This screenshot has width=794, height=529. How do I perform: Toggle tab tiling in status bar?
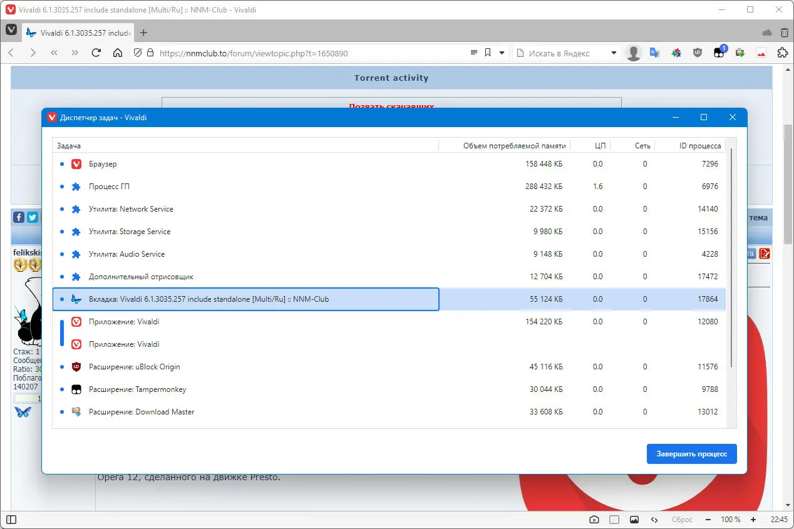(x=614, y=520)
